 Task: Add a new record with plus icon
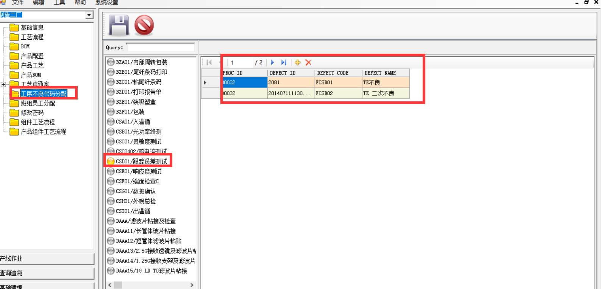297,62
